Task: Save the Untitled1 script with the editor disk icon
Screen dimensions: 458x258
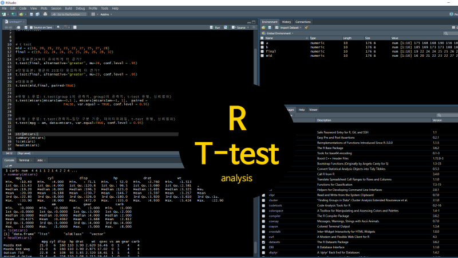Action: click(x=26, y=28)
